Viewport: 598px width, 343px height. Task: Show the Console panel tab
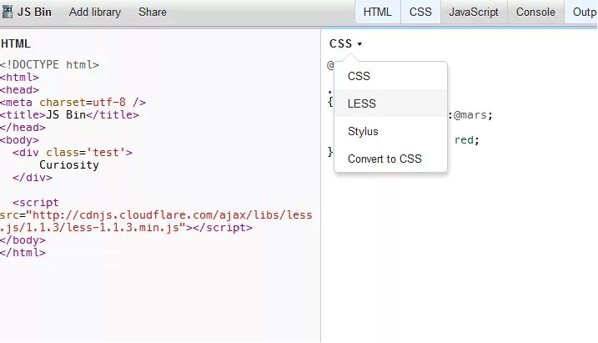tap(535, 13)
